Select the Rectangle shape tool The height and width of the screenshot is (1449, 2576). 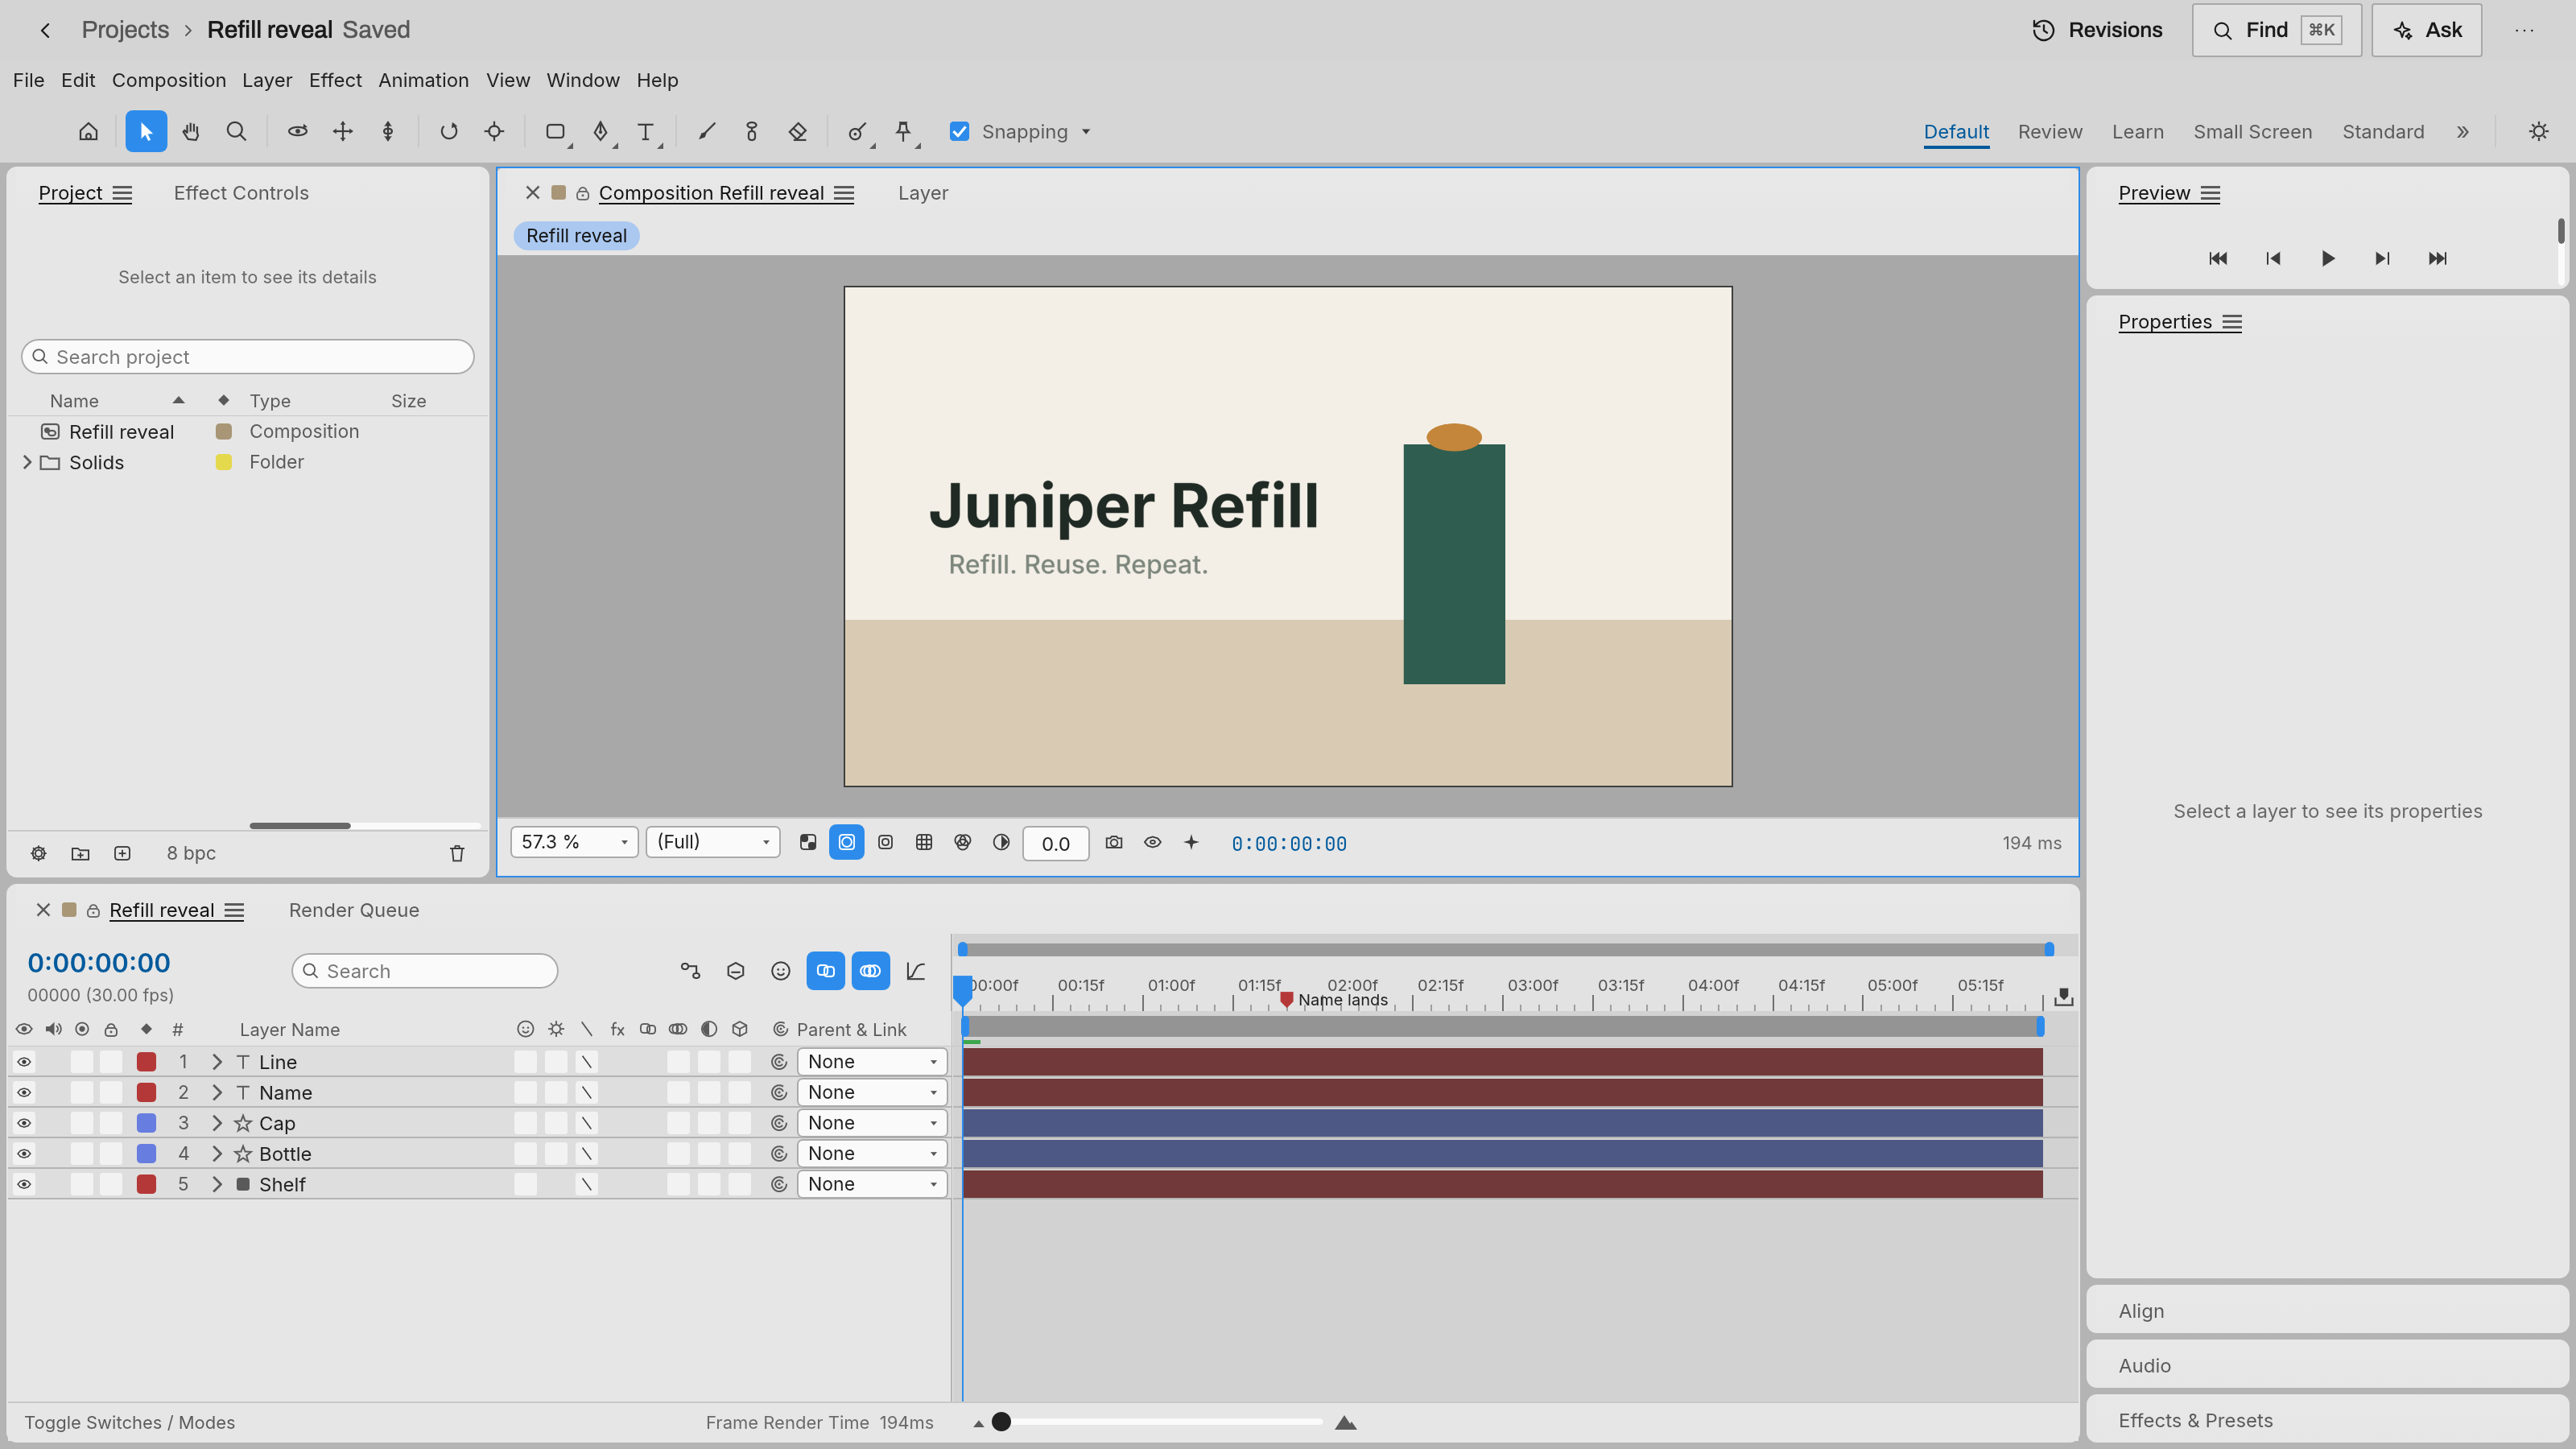(x=555, y=131)
